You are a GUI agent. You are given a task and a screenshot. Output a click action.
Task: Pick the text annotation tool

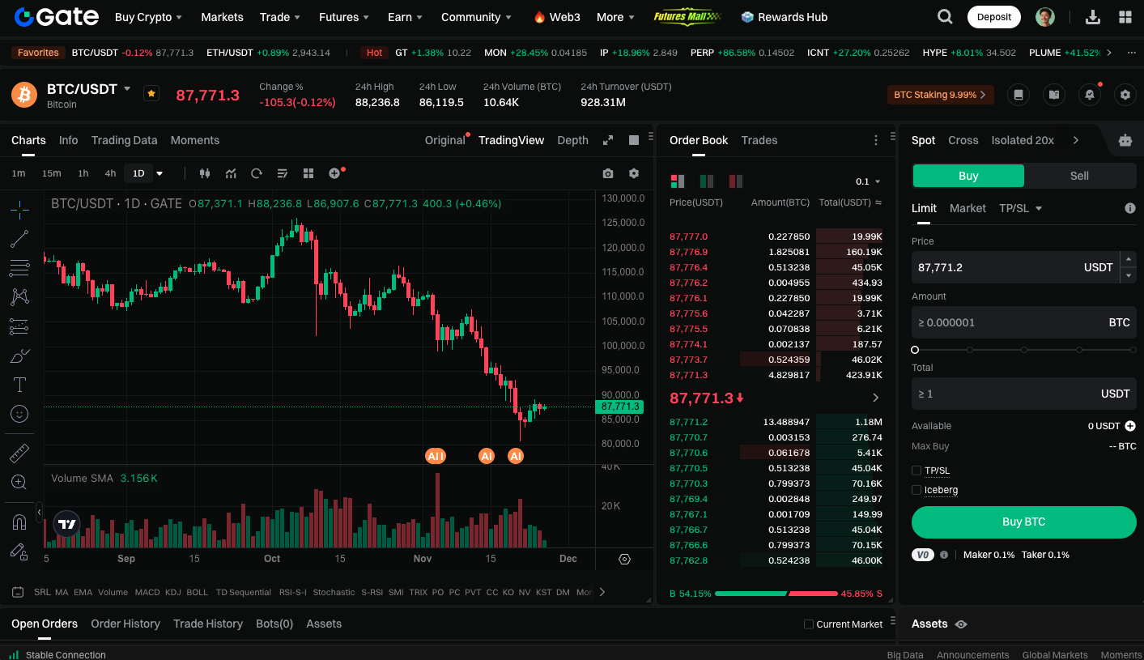[x=19, y=385]
